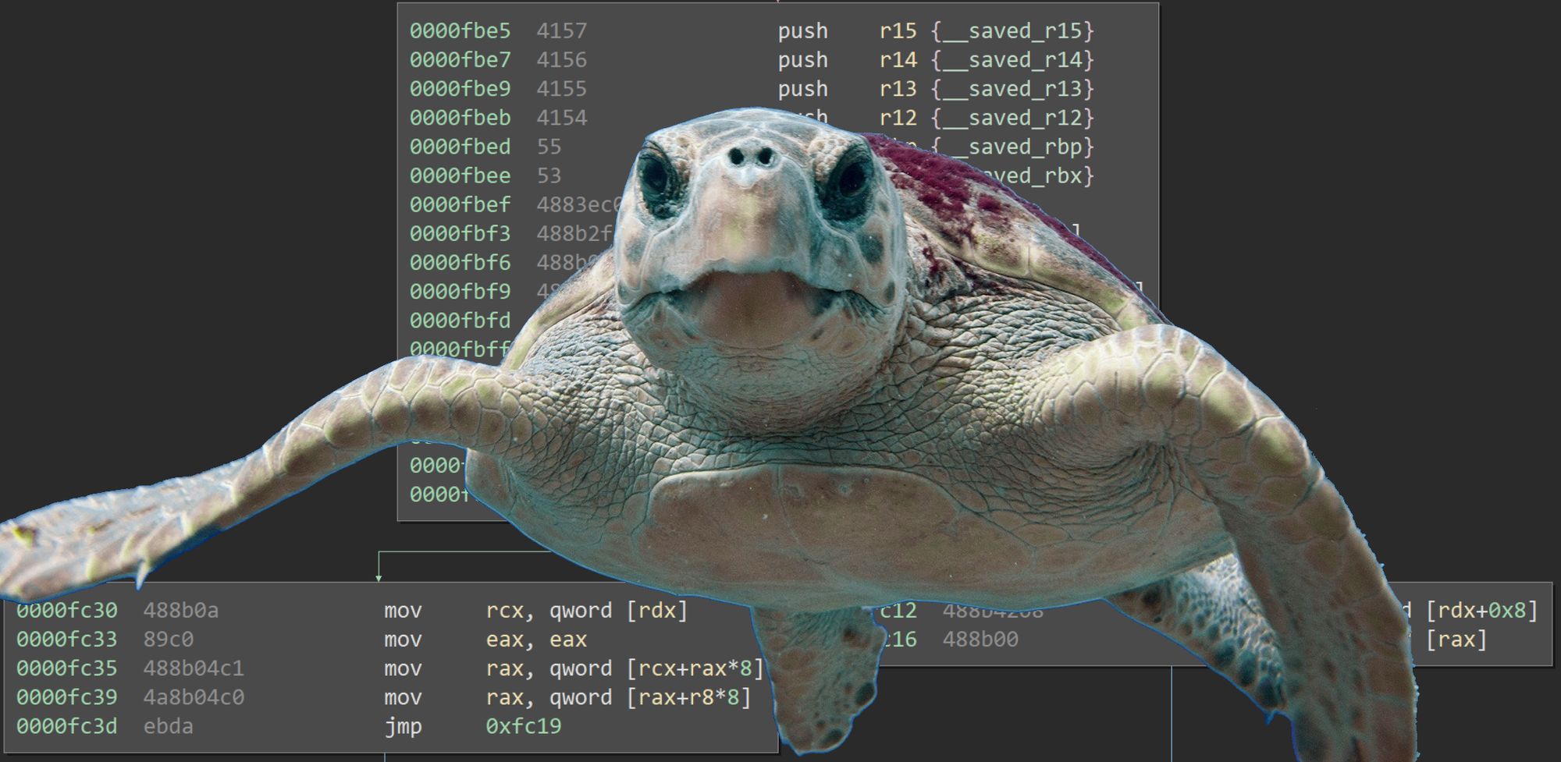Image resolution: width=1561 pixels, height=762 pixels.
Task: Select address 0000fbf9 line
Action: click(460, 291)
